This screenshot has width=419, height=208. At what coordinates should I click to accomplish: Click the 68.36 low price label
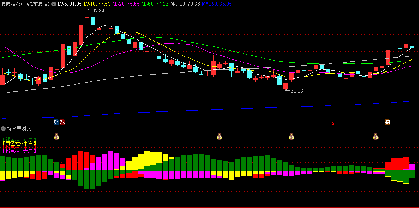[297, 91]
